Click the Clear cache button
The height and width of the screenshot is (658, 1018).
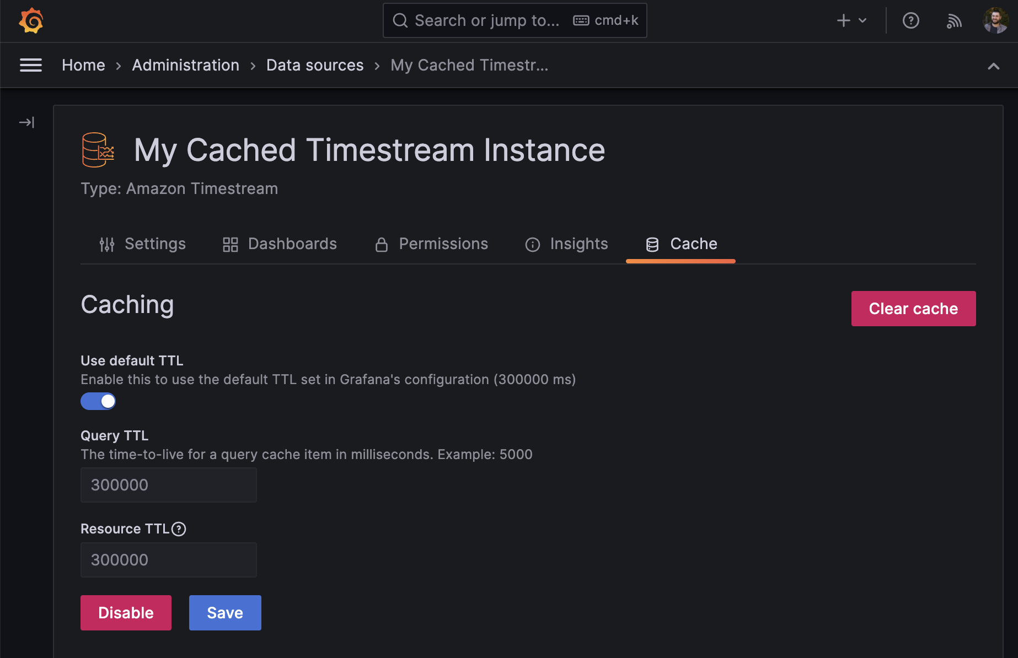[x=914, y=309]
